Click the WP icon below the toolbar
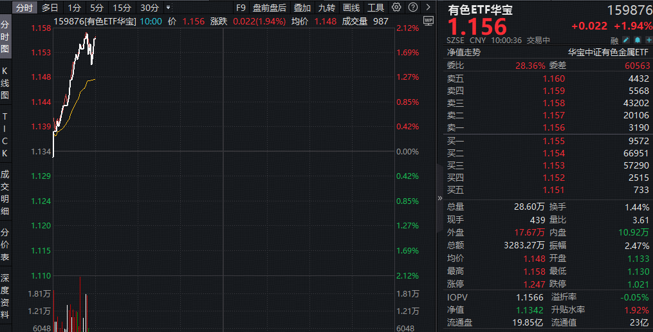The height and width of the screenshot is (332, 653). (429, 22)
